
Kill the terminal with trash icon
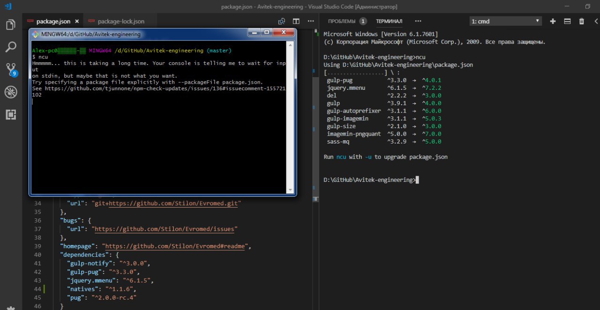[x=582, y=21]
